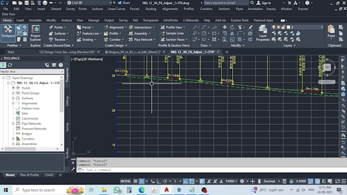This screenshot has width=347, height=195.
Task: Open Microsoft Edge from taskbar
Action: [x=142, y=190]
